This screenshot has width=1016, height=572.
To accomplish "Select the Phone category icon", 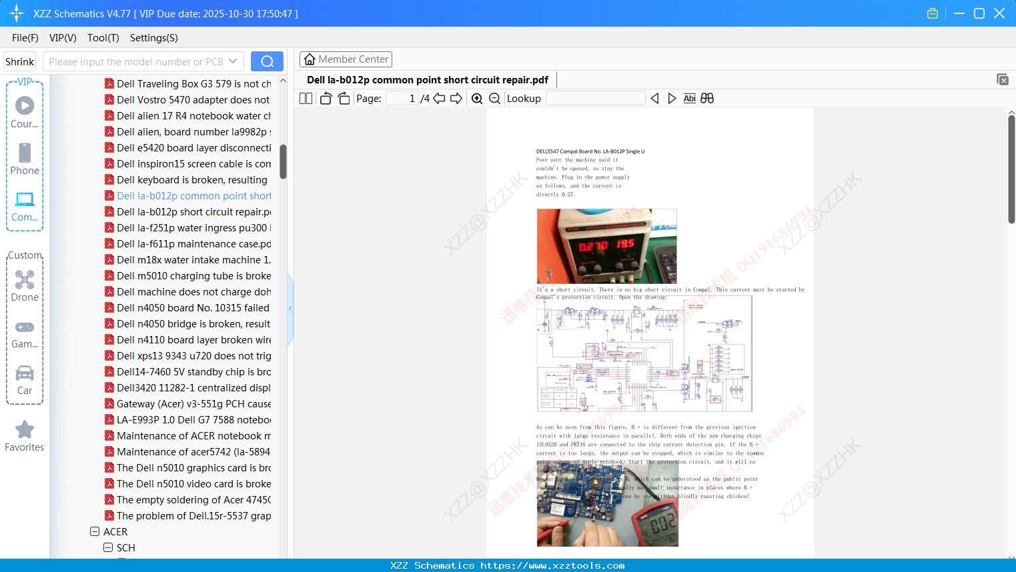I will [25, 159].
